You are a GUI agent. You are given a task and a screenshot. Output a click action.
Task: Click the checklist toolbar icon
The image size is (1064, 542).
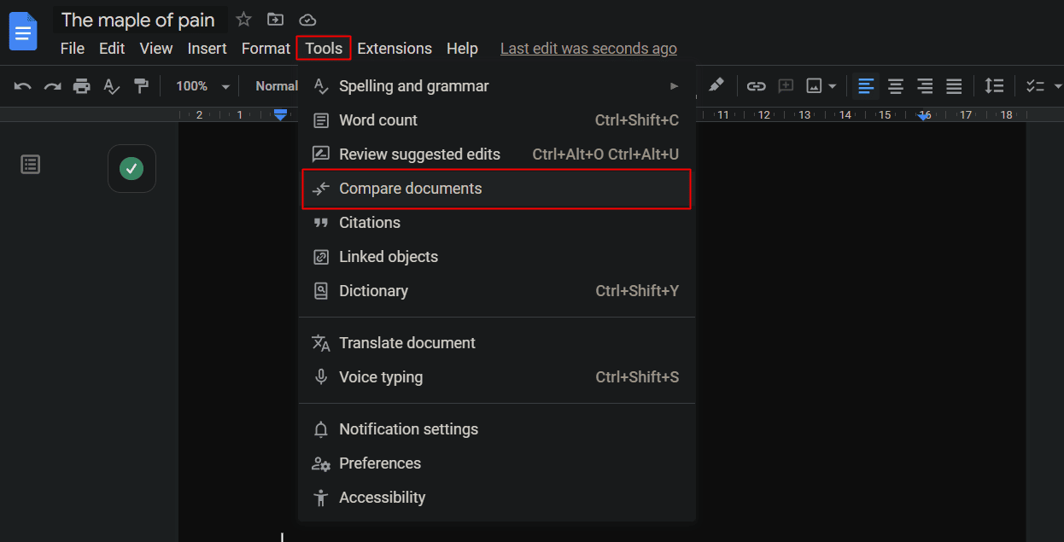pyautogui.click(x=1035, y=86)
